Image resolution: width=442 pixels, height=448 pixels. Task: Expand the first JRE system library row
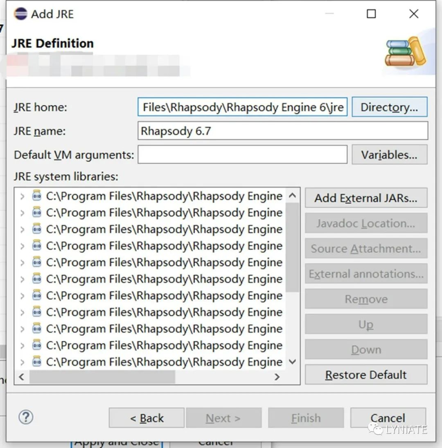[22, 196]
